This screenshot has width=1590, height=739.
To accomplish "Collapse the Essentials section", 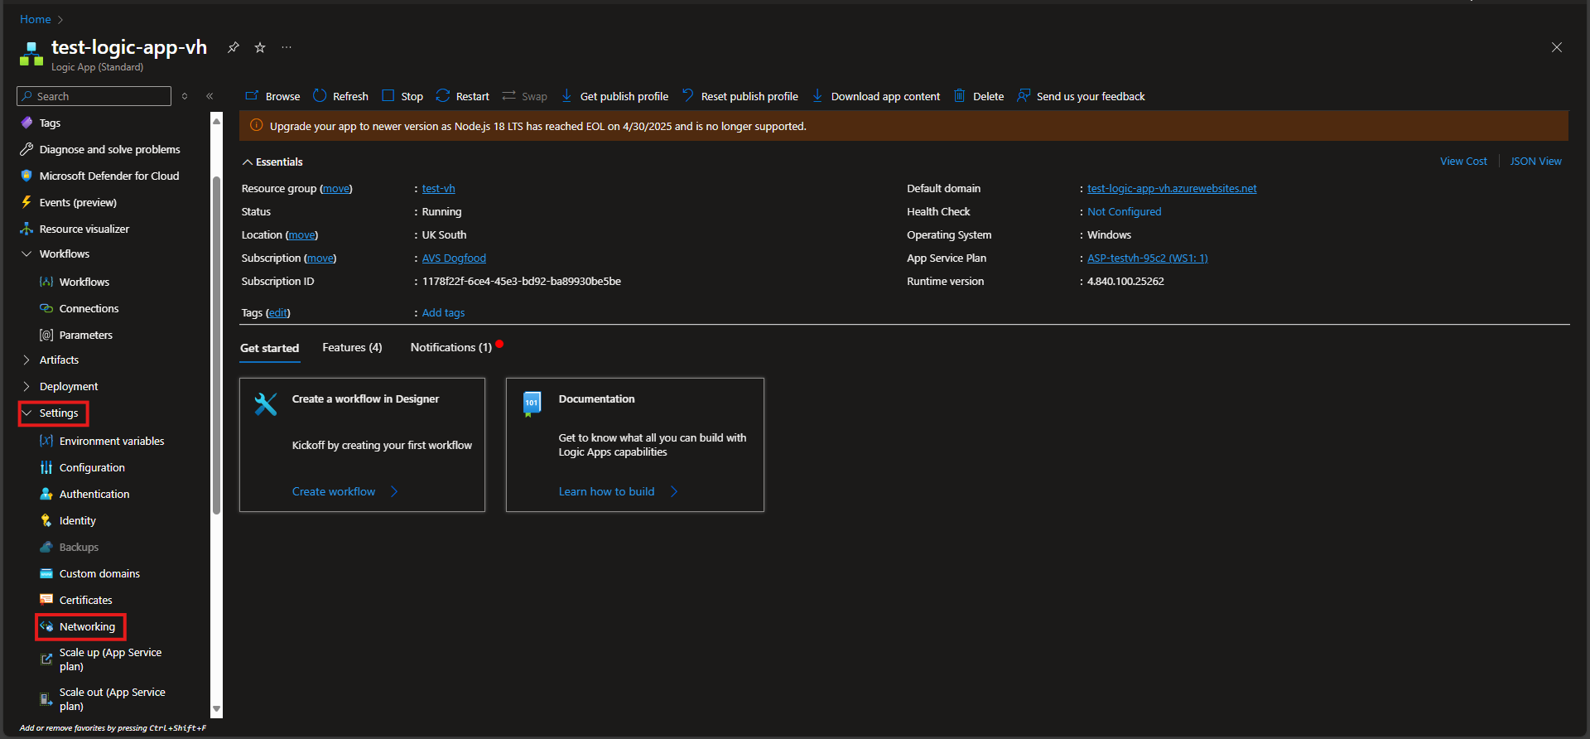I will [x=248, y=162].
